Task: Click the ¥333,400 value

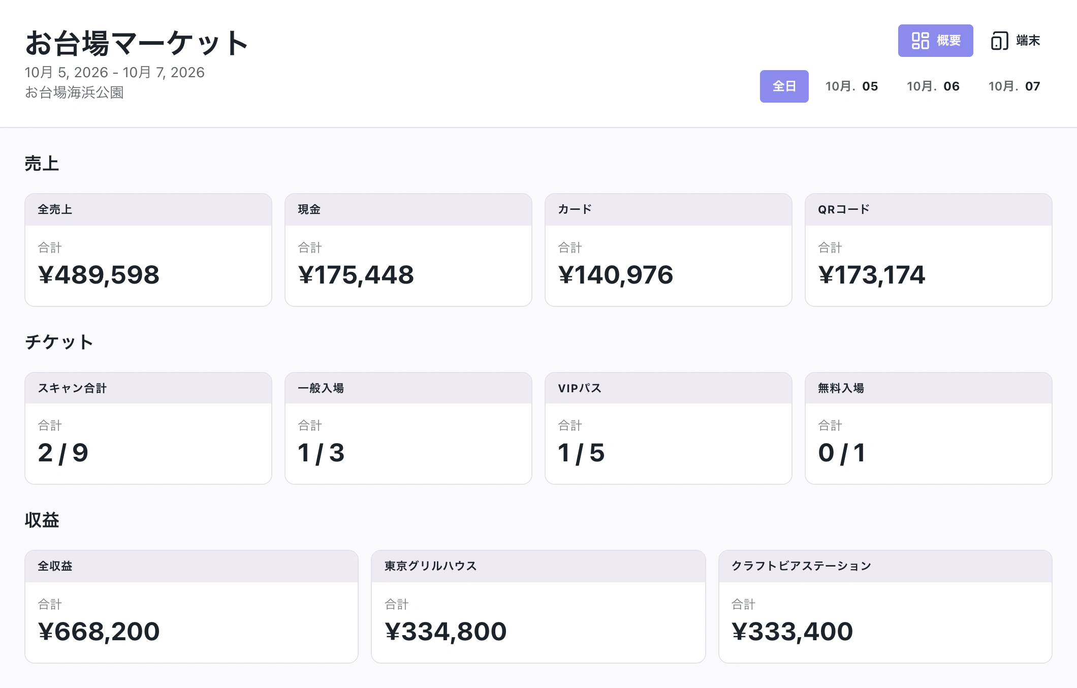Action: click(792, 632)
